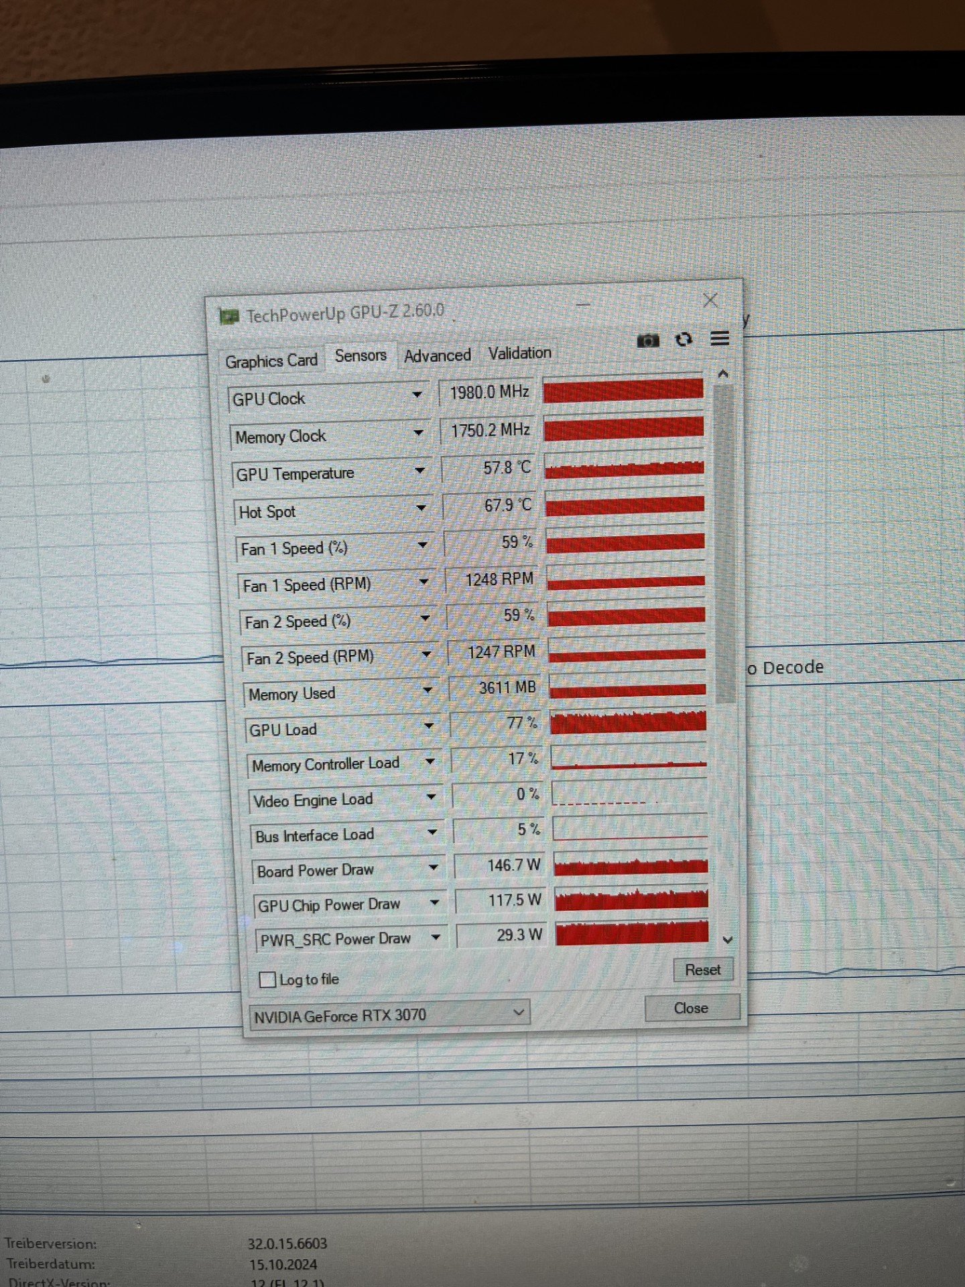Click the Close button
The height and width of the screenshot is (1287, 965).
pyautogui.click(x=692, y=1008)
